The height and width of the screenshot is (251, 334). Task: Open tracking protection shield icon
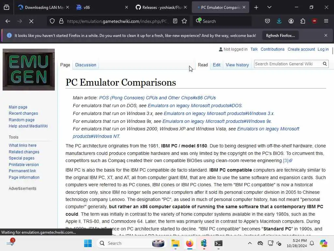(x=52, y=21)
